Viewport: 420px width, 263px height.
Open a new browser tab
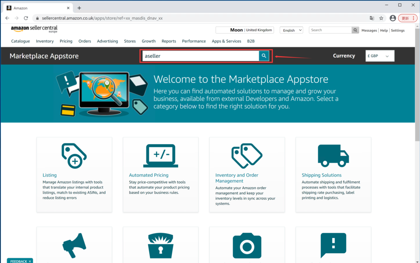79,8
